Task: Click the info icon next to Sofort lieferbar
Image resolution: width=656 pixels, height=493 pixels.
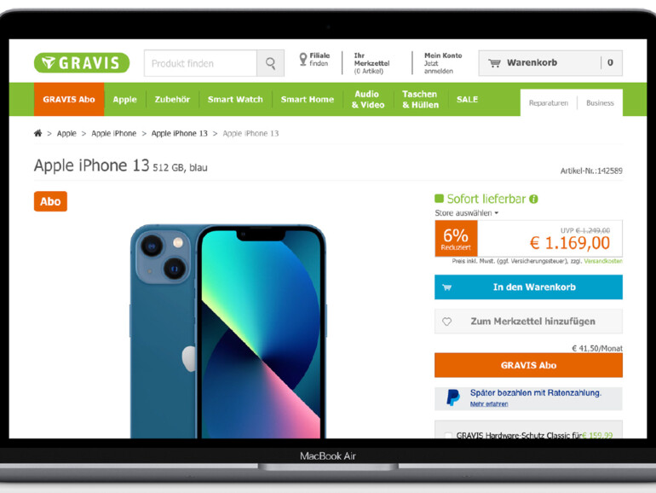Action: pos(533,199)
